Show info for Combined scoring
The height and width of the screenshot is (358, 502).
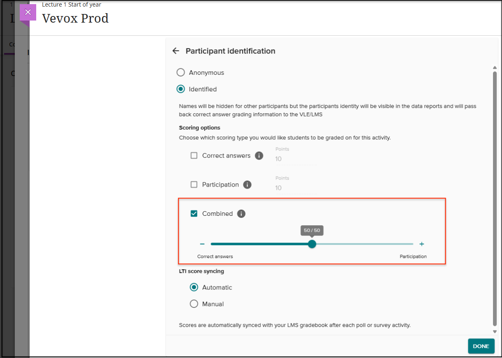241,214
